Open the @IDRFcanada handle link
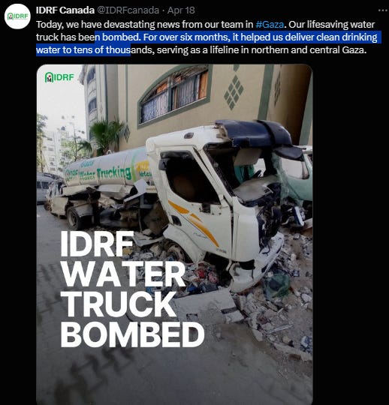Screen dimensions: 389x405 pyautogui.click(x=128, y=10)
